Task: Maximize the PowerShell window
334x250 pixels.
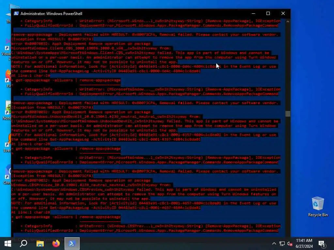Action: (x=268, y=13)
